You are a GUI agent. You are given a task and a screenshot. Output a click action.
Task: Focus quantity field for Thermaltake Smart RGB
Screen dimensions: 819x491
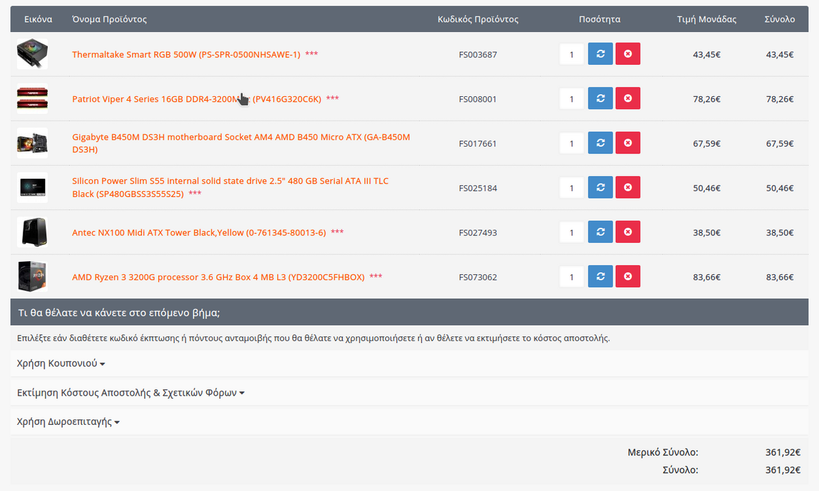[572, 54]
